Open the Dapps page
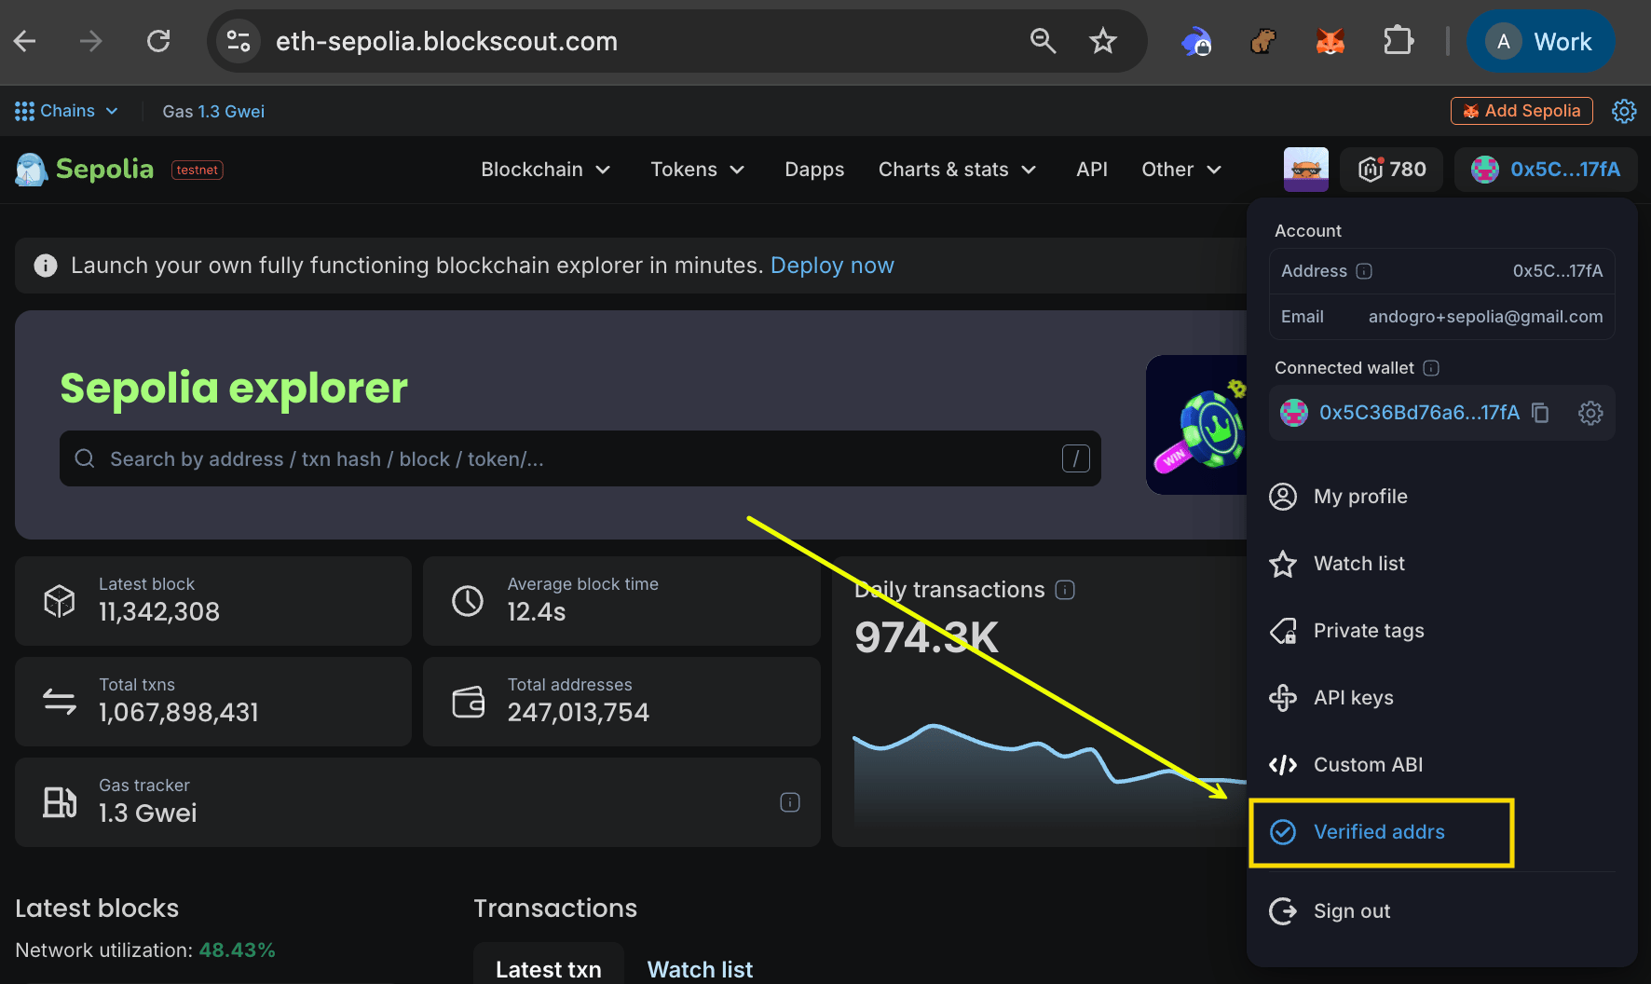1651x984 pixels. click(x=814, y=170)
